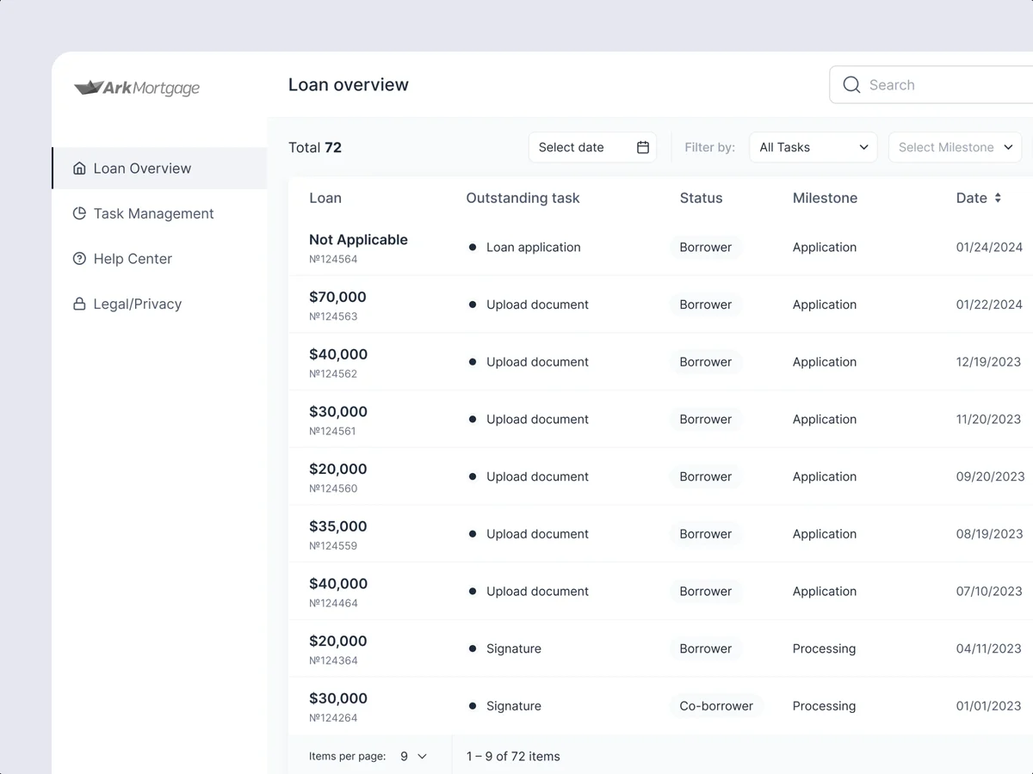Click the 12/19/2023 date cell
The height and width of the screenshot is (774, 1033).
(x=988, y=362)
